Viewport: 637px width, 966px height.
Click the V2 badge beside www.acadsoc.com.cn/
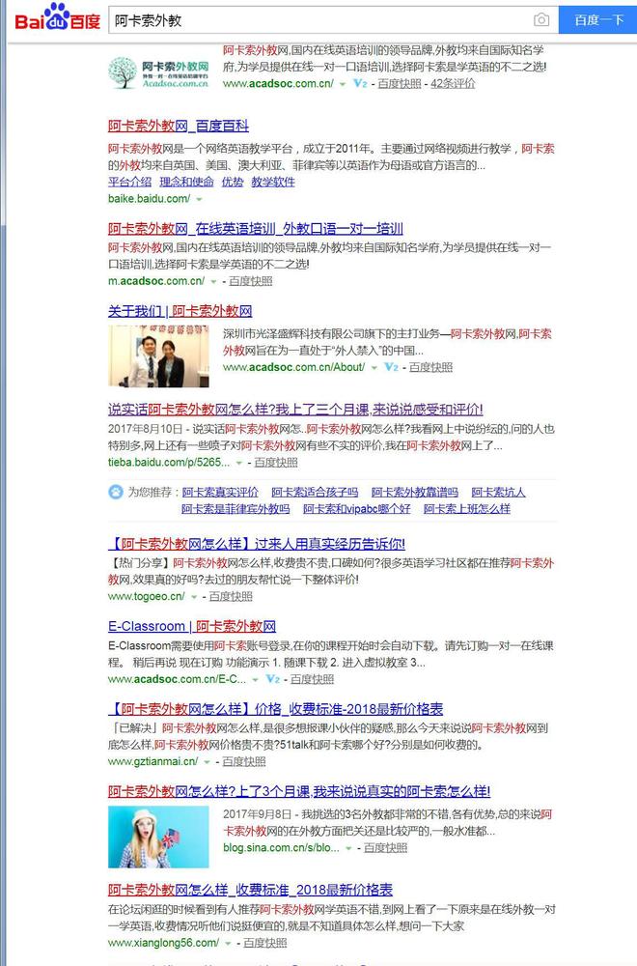coord(360,83)
